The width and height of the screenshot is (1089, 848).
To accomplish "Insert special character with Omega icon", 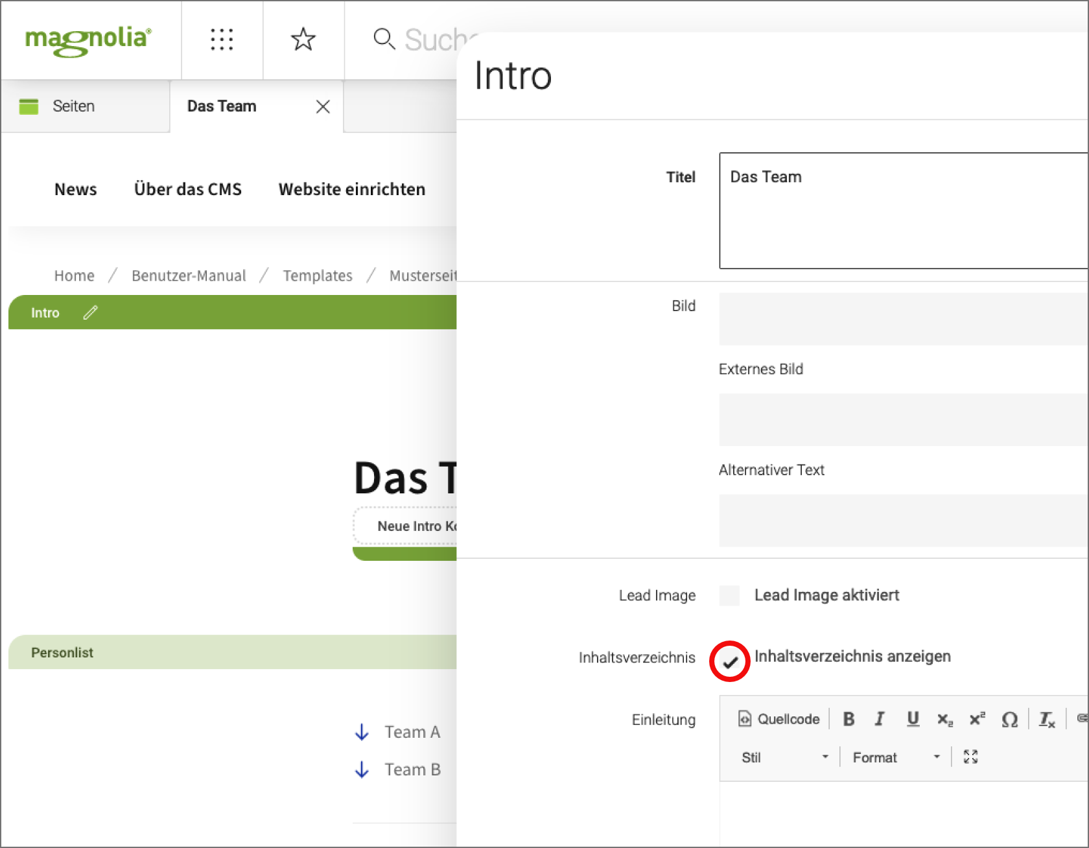I will point(1009,719).
